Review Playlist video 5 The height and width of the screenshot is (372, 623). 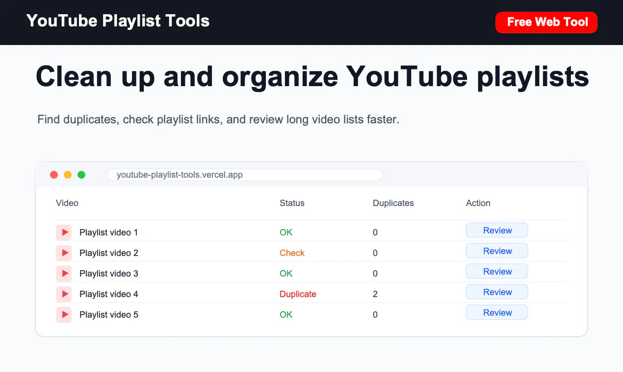497,313
